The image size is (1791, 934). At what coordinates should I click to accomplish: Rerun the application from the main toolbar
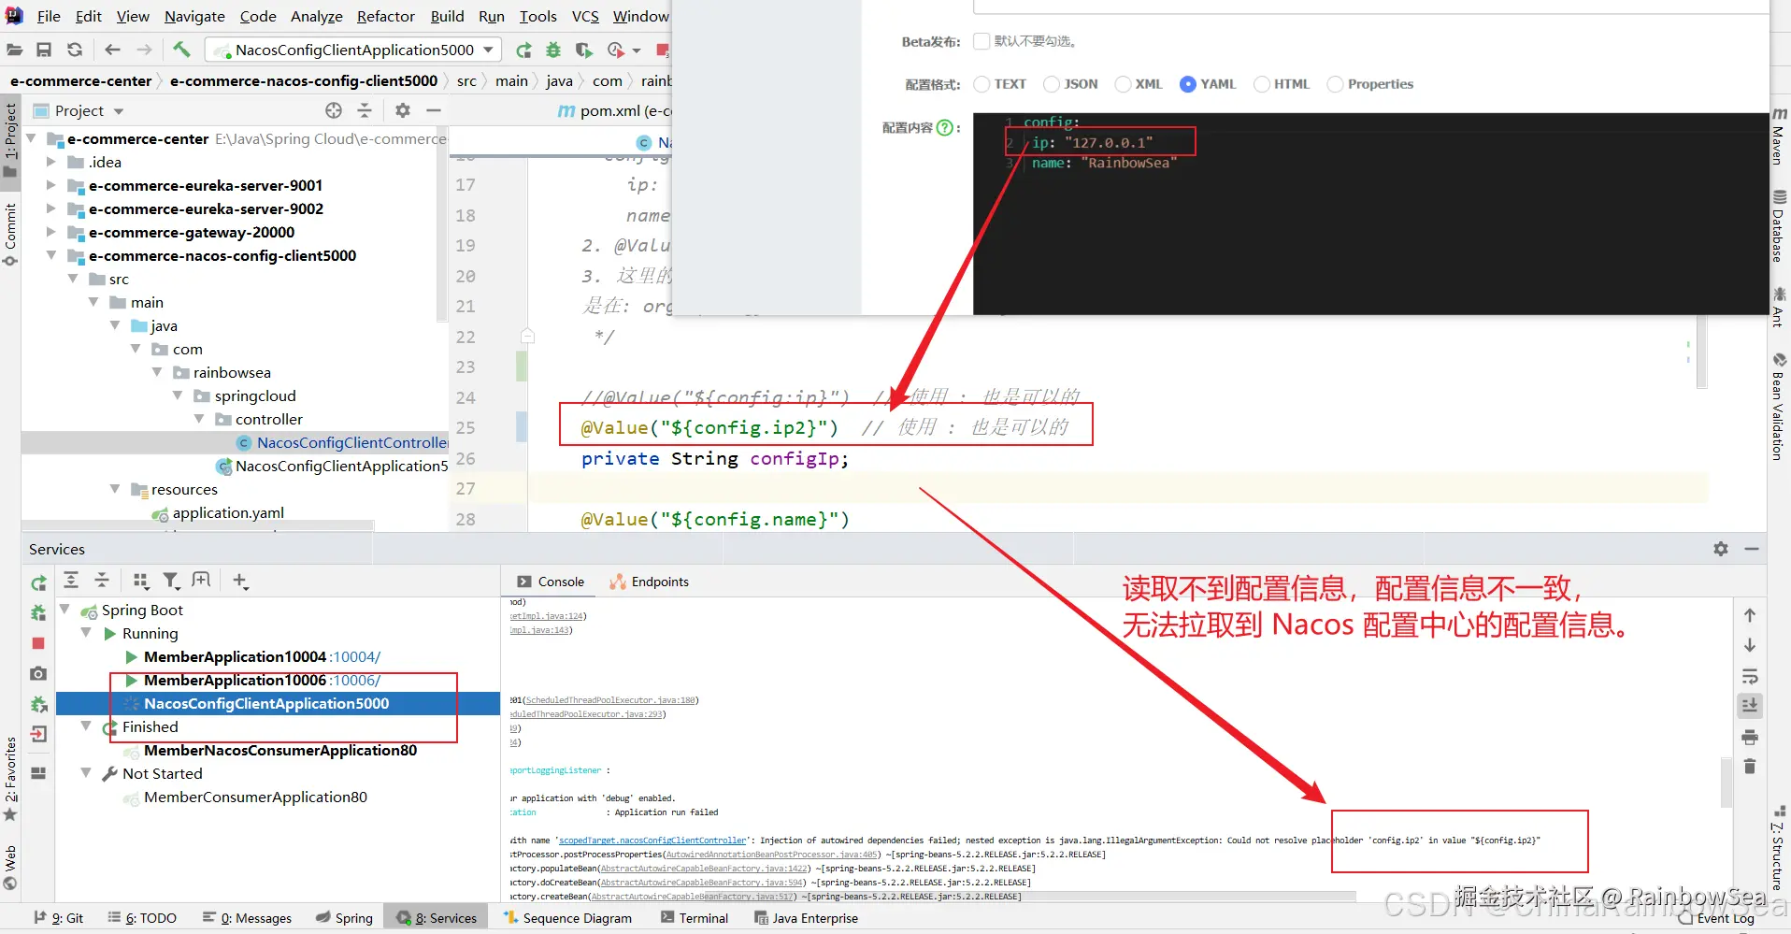[x=523, y=50]
